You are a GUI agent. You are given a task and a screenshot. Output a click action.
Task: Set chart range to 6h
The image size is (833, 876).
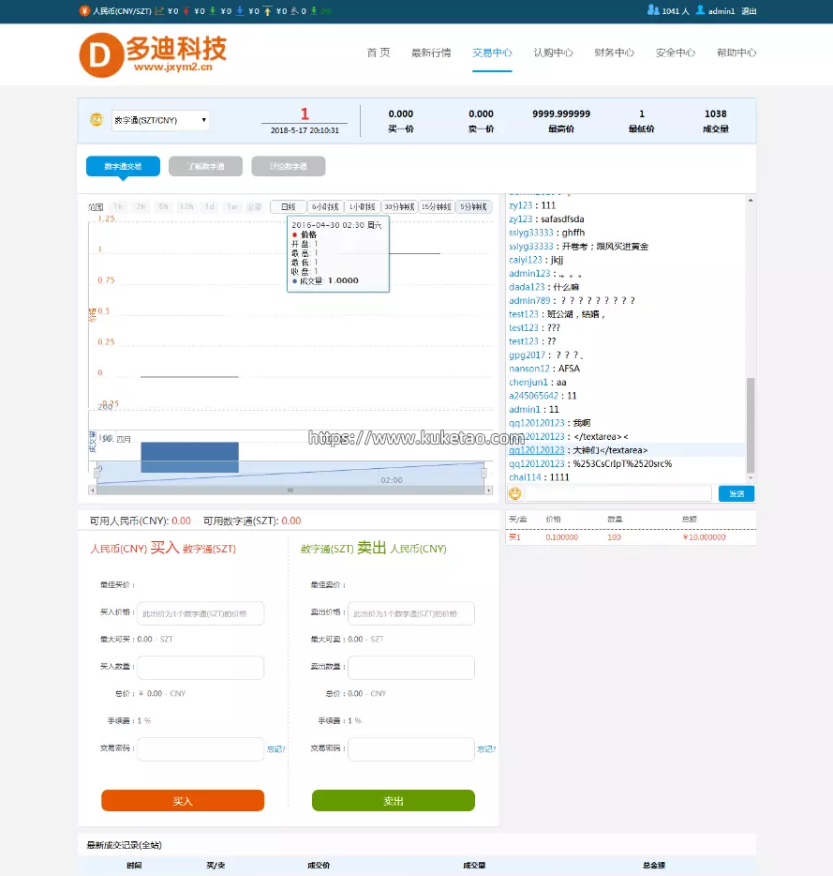click(164, 206)
